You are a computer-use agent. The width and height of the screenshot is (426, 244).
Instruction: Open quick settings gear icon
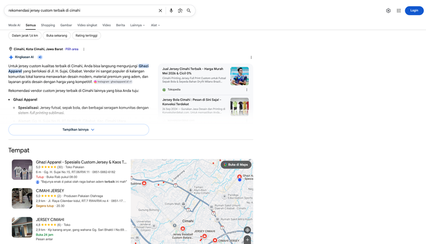pos(388,11)
